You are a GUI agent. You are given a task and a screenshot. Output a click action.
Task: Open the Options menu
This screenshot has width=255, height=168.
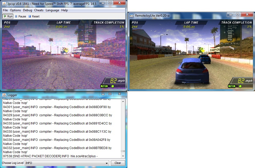pyautogui.click(x=15, y=10)
